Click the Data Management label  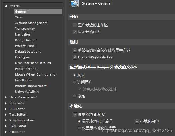23,97
